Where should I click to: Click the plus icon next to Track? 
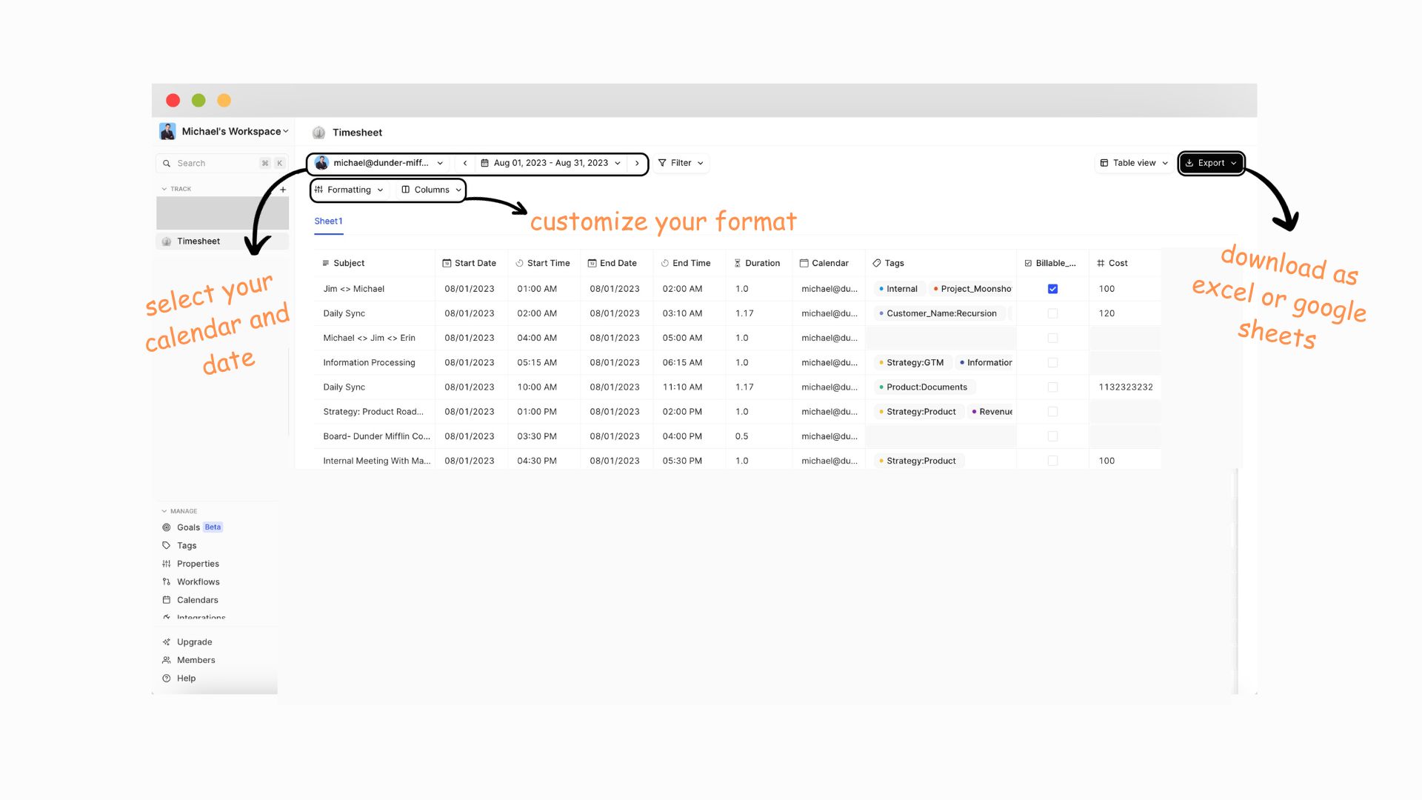283,190
